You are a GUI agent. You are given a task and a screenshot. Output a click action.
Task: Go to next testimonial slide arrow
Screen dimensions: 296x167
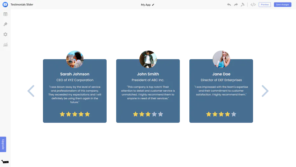(265, 91)
